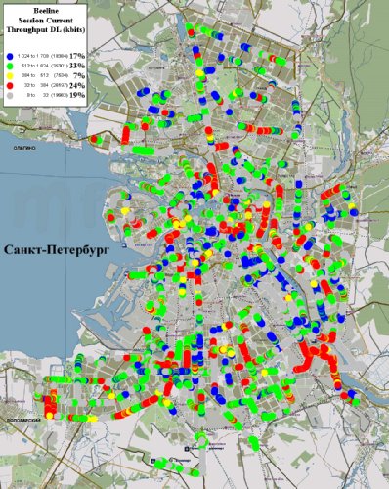The width and height of the screenshot is (389, 489).
Task: Click the ВОЛОДАРСКИЙ place label
Action: (x=21, y=421)
